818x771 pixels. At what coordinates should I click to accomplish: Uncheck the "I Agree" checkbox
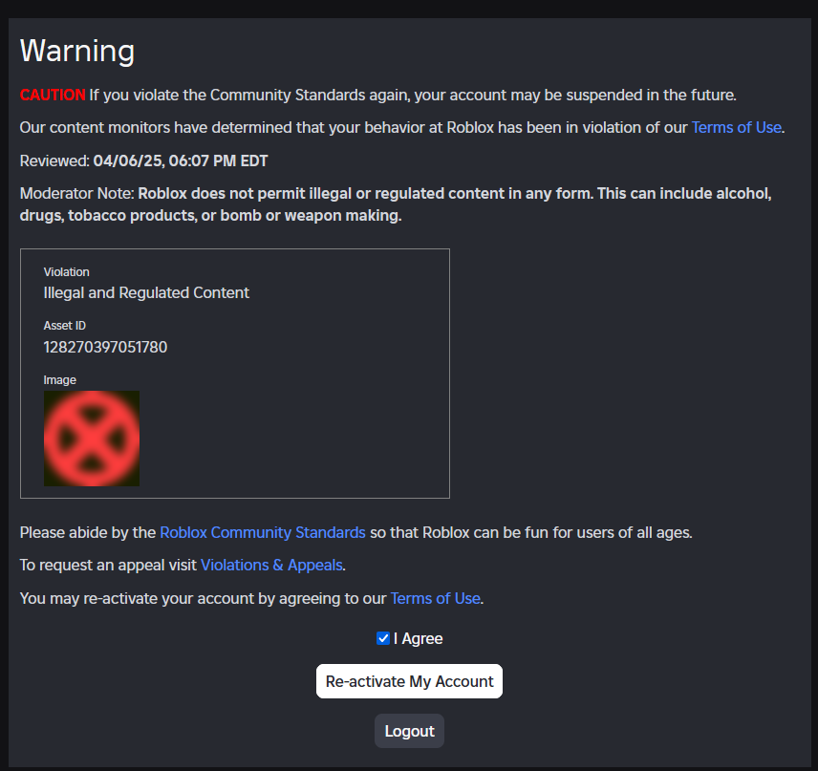(x=382, y=638)
